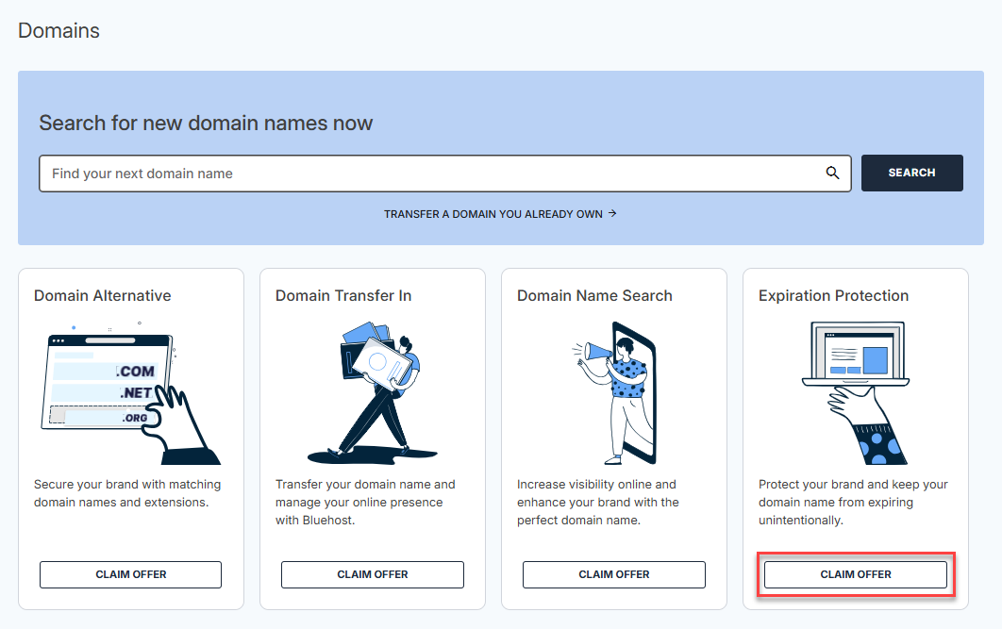Screen dimensions: 1002x629
Task: Select the 'Domain Alternative' card title
Action: point(102,296)
